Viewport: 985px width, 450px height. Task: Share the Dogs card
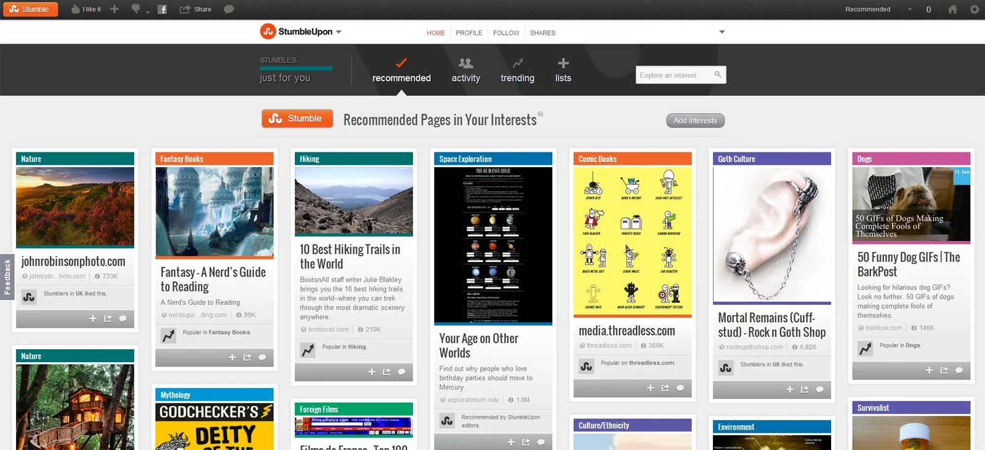[944, 370]
